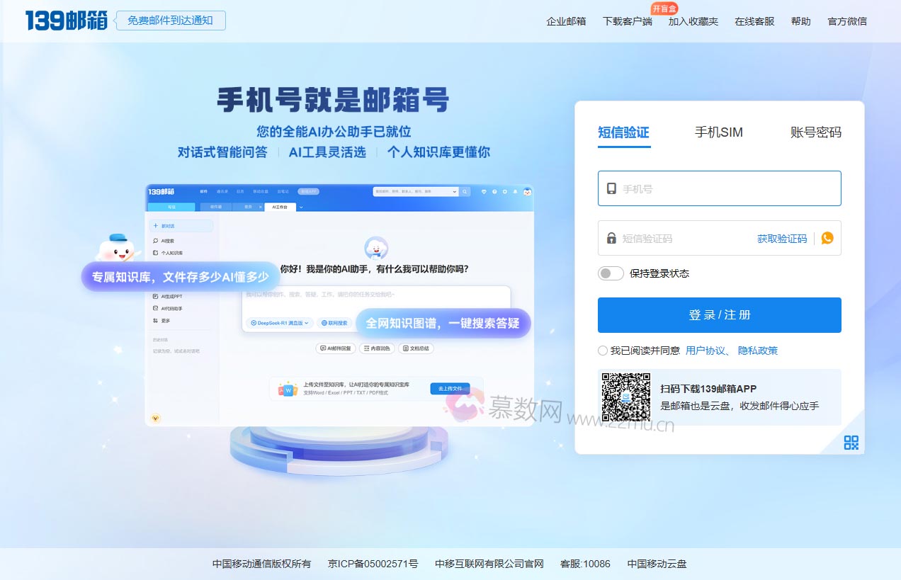Image resolution: width=901 pixels, height=580 pixels.
Task: Click the orange WhatsApp verification icon
Action: tap(827, 238)
